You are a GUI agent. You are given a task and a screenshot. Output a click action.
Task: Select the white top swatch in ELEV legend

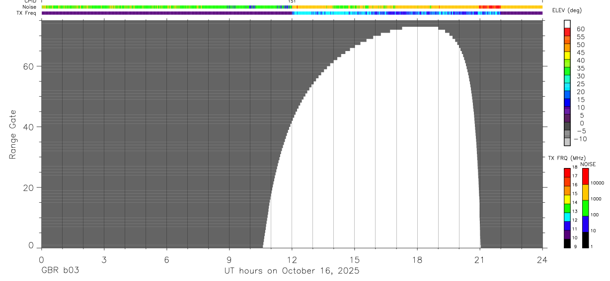[567, 24]
